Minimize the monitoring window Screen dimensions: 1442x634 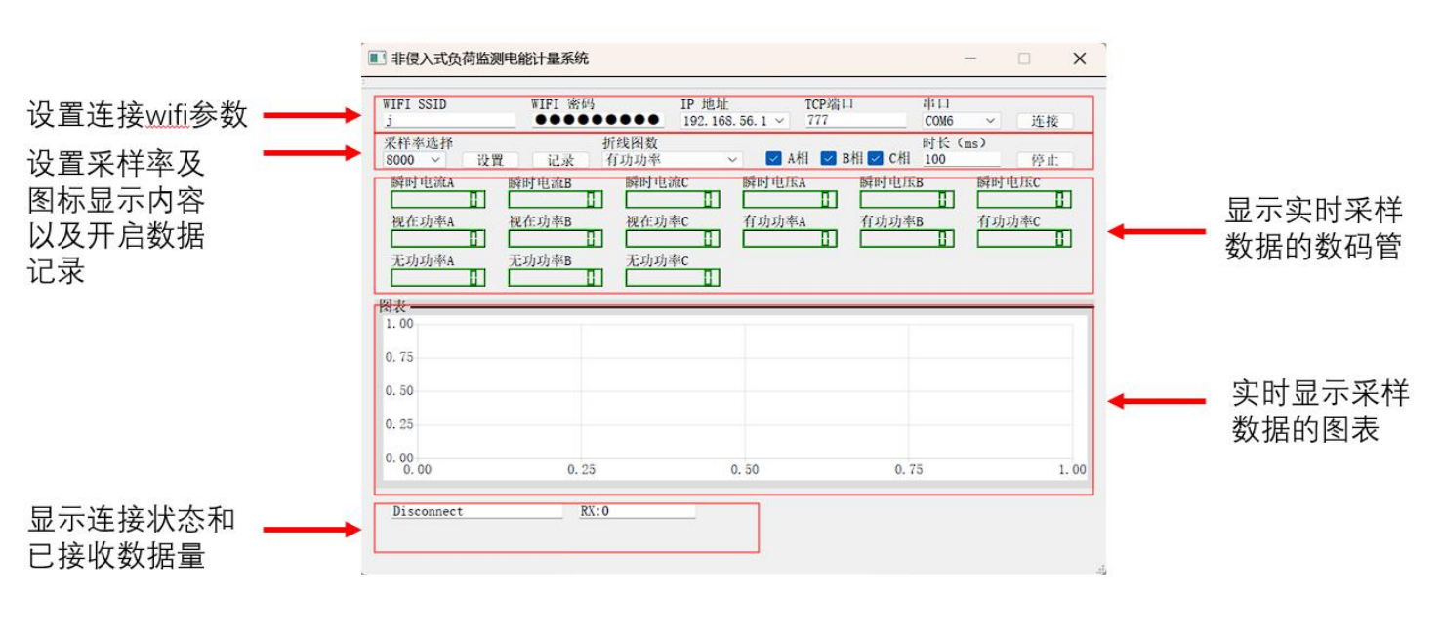coord(970,59)
